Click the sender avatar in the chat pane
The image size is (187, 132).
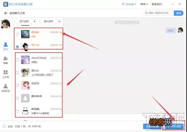coord(180,30)
